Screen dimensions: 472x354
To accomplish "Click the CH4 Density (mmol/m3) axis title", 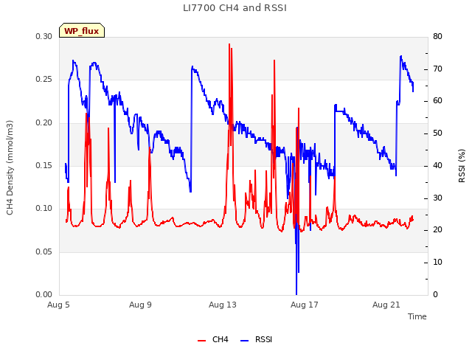I will click(10, 167).
